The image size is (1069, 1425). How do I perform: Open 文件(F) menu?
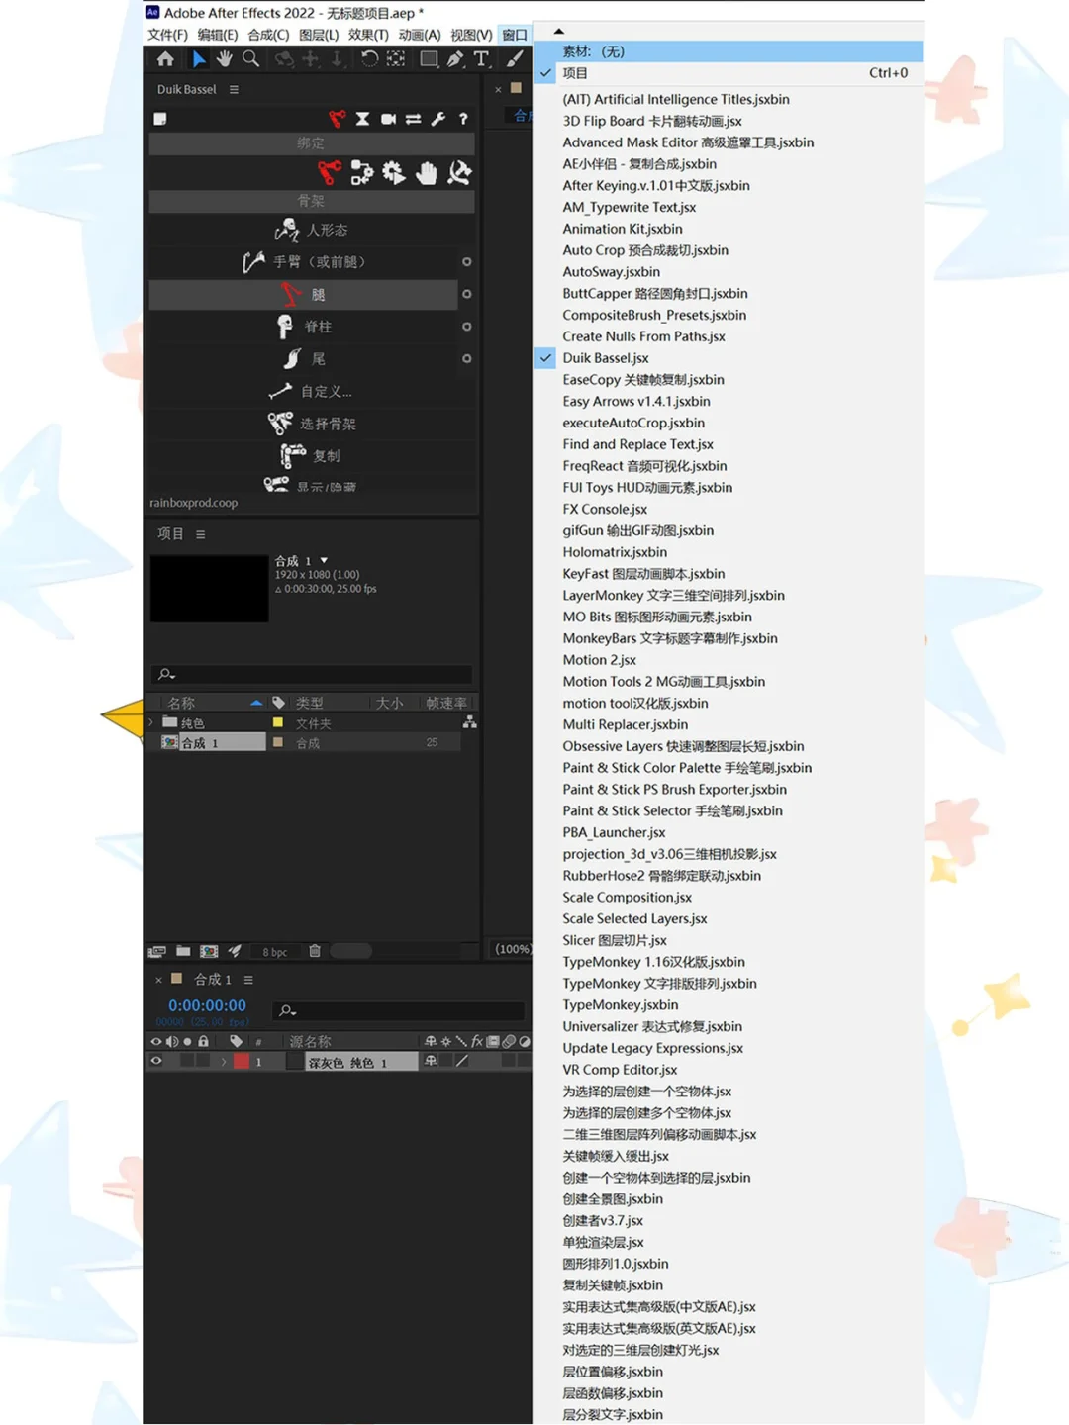click(x=167, y=35)
